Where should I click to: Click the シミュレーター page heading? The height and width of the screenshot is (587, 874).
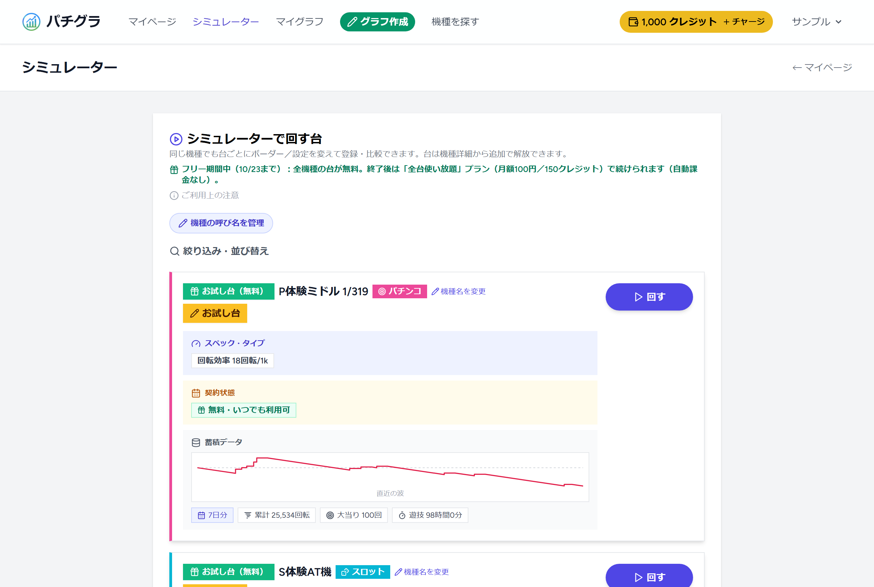click(x=70, y=67)
